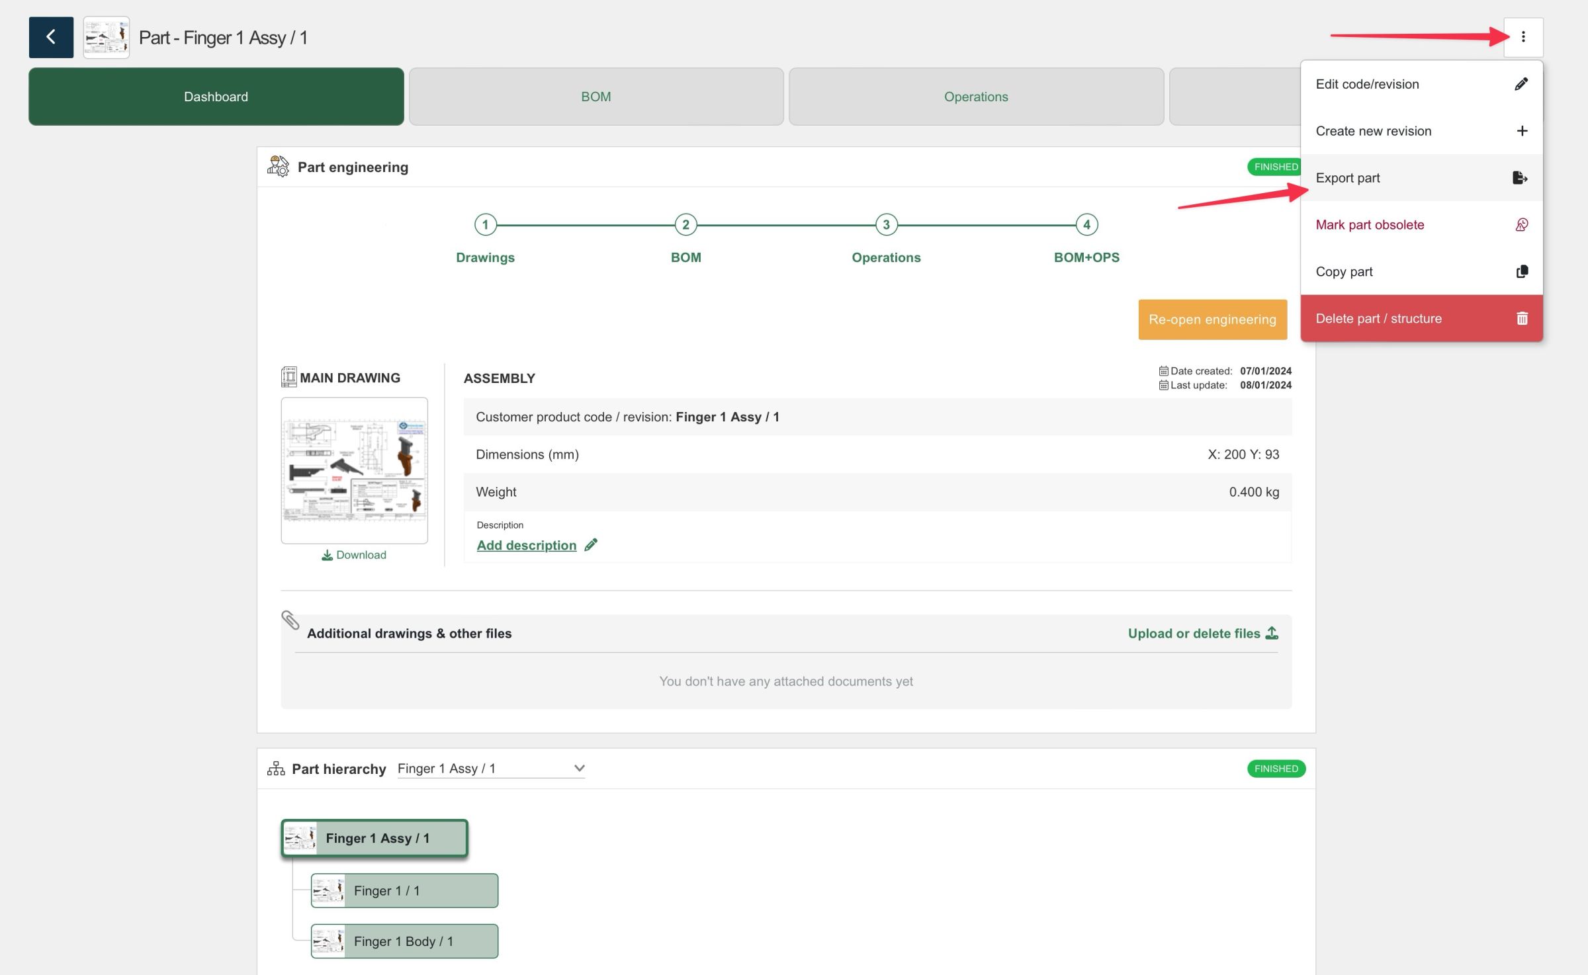Select step 3 Operations circle

pyautogui.click(x=886, y=225)
